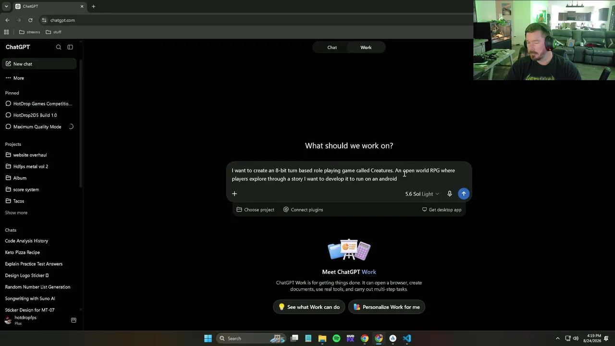View site information for chatgpt.com
Image resolution: width=615 pixels, height=346 pixels.
(44, 20)
